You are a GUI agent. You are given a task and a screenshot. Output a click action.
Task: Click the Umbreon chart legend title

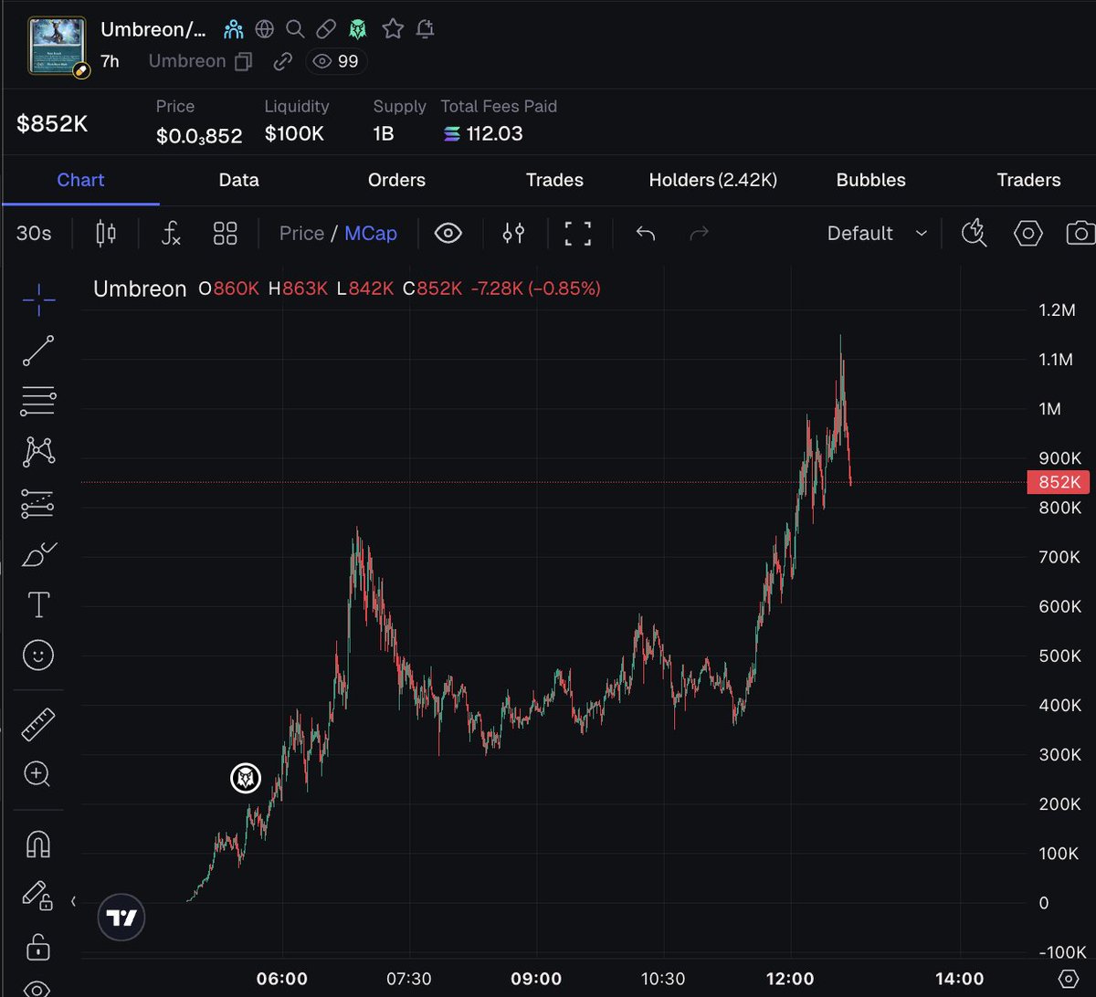(140, 289)
